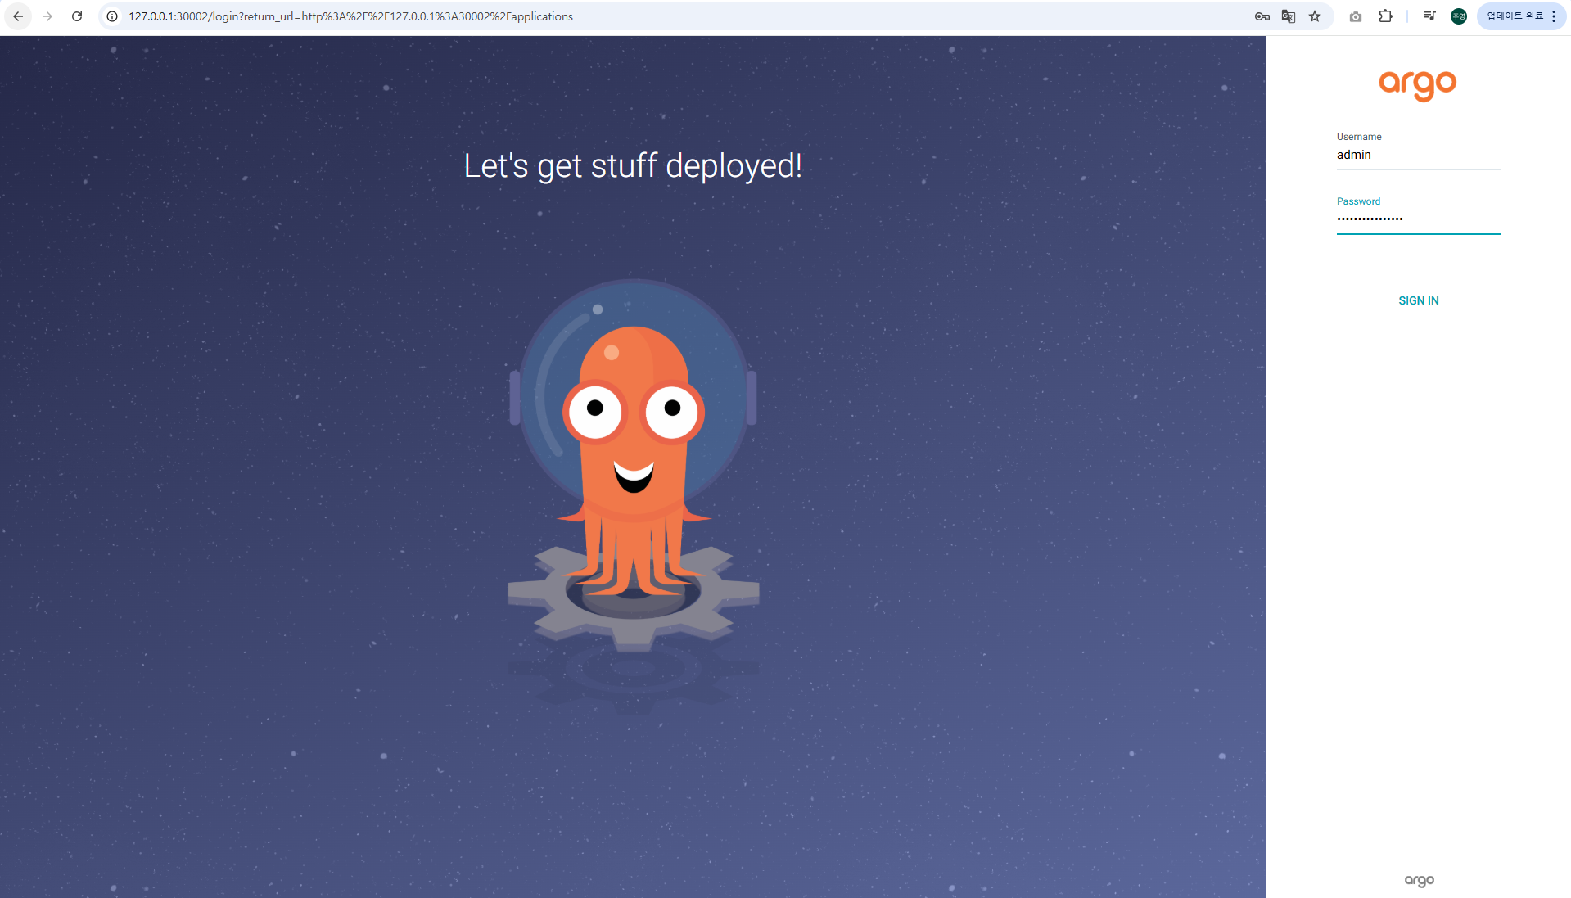Click the camera screenshot extension icon
This screenshot has height=898, width=1571.
pyautogui.click(x=1356, y=16)
